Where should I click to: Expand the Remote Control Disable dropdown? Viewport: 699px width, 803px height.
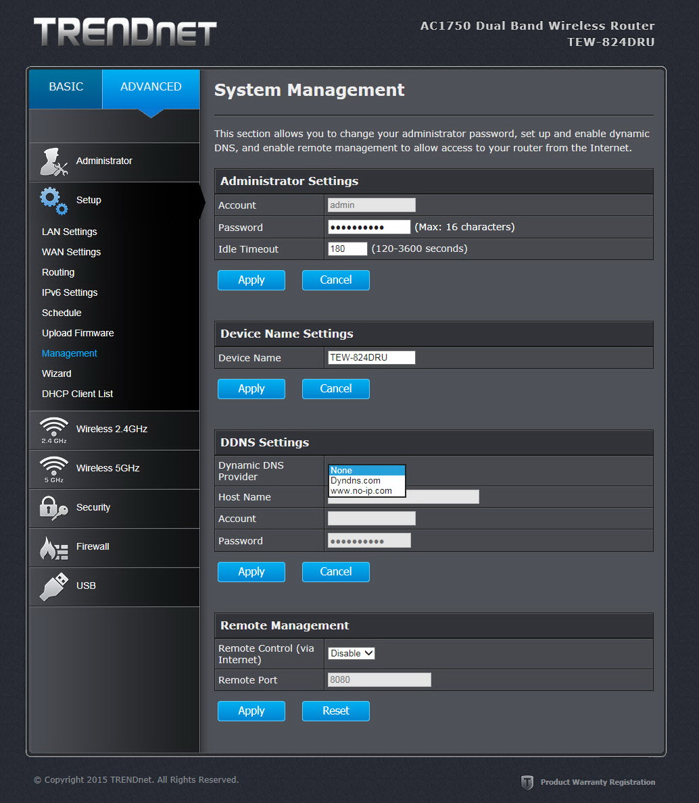pos(351,654)
